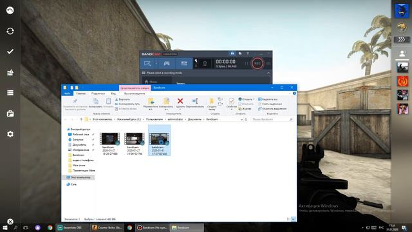412x232 pixels.
Task: Select Bandicam HDMI device recording mode icon
Action: [184, 63]
